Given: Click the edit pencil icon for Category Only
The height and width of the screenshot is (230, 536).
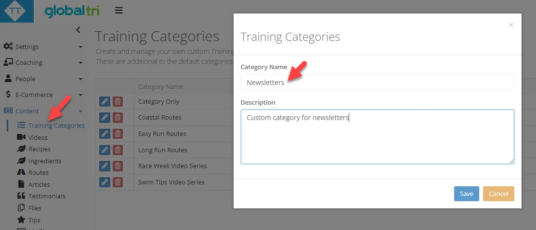Looking at the screenshot, I should click(105, 101).
